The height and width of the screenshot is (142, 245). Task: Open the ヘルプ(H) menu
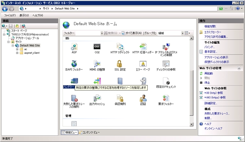[38, 15]
